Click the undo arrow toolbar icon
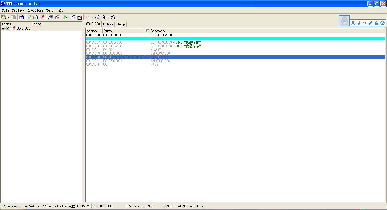Image resolution: width=387 pixels, height=210 pixels. [x=88, y=17]
